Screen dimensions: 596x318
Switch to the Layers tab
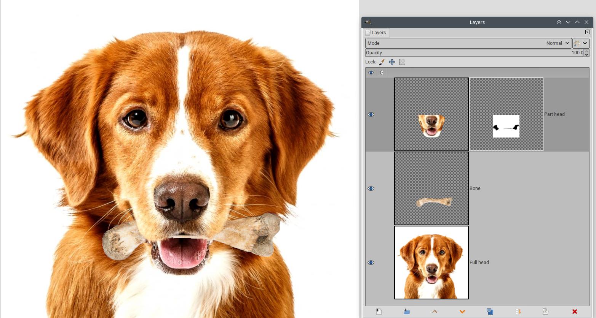click(x=376, y=33)
